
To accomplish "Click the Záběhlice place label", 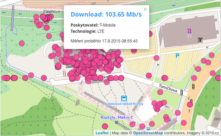I will pos(51,11).
